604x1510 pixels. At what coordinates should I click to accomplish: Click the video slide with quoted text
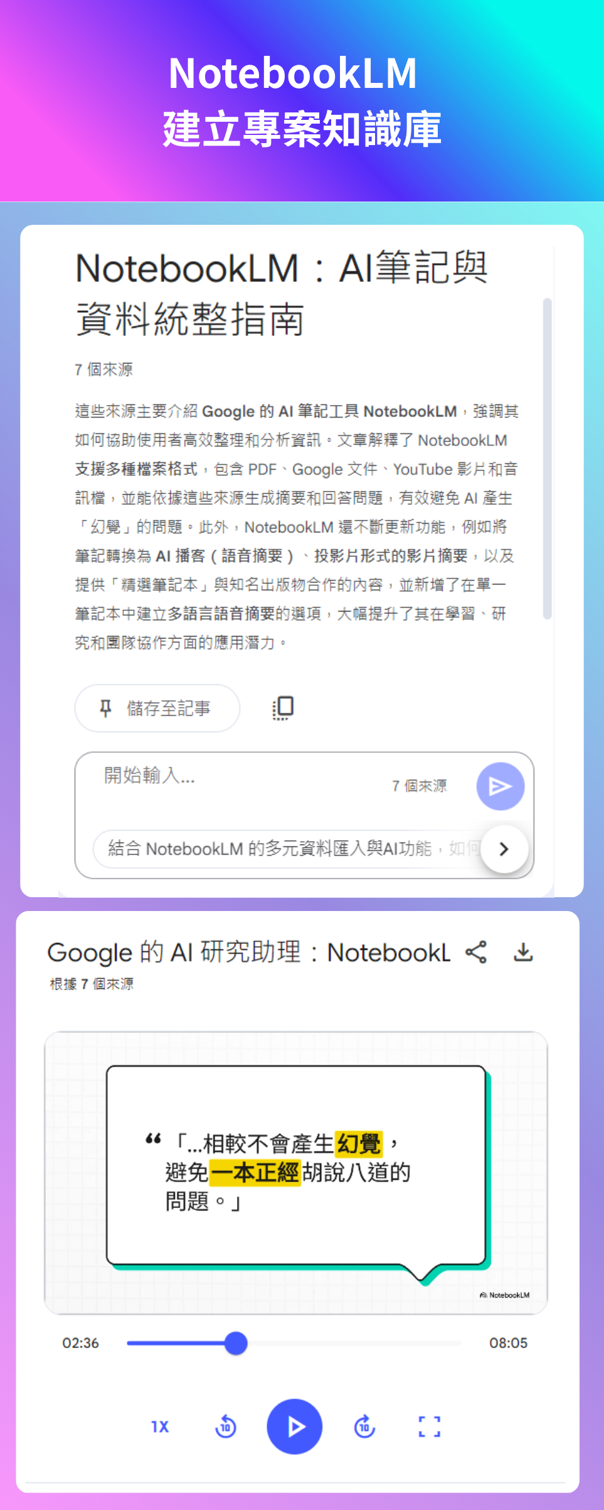[296, 1173]
